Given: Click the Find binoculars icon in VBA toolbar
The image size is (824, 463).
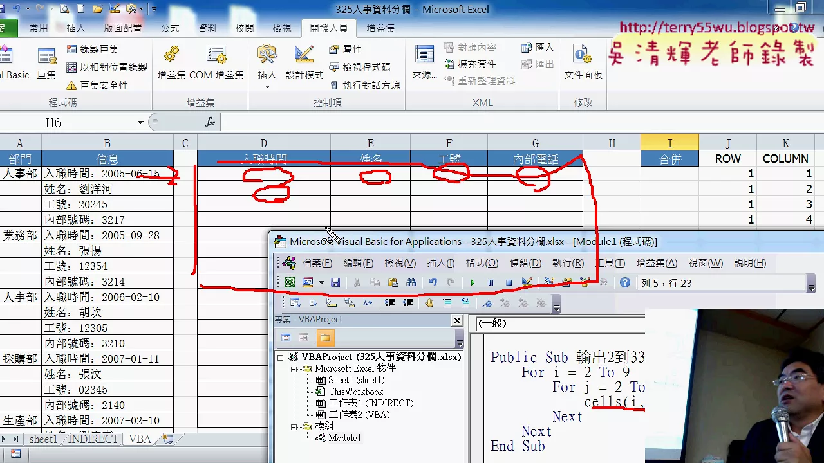Looking at the screenshot, I should [411, 282].
